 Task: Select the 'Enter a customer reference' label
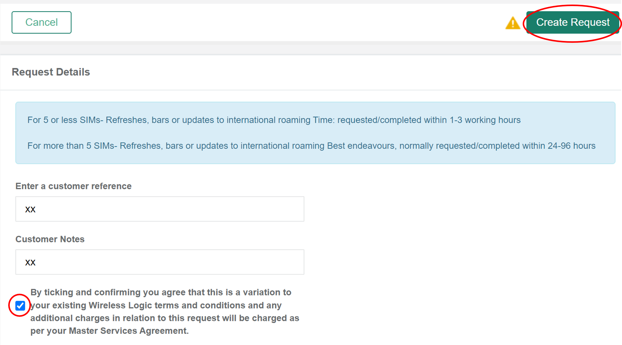[x=73, y=186]
